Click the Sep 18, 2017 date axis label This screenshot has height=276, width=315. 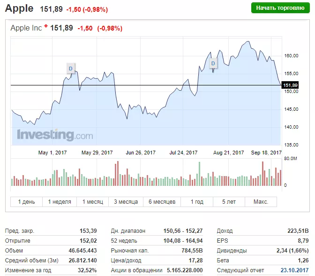point(267,153)
